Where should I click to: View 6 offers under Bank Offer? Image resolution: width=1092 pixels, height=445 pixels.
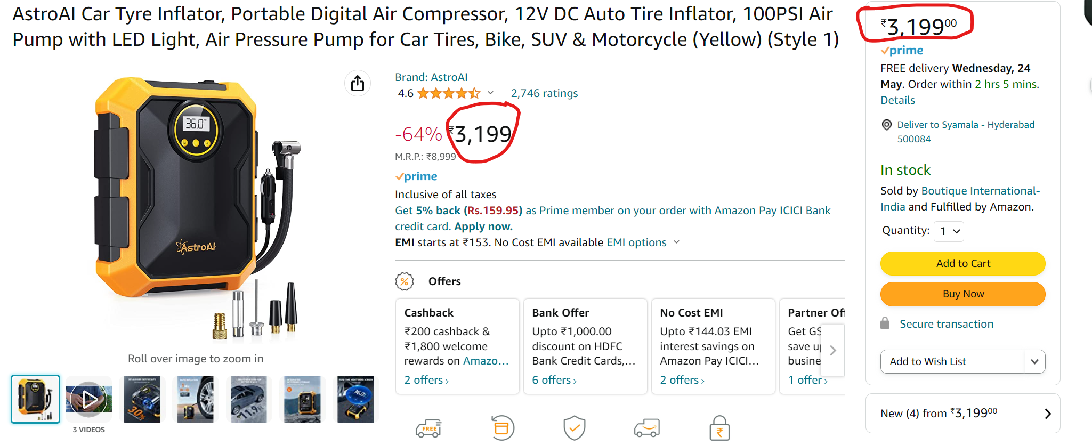point(554,380)
